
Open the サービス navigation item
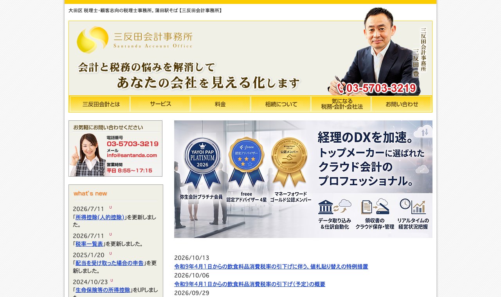click(x=160, y=104)
